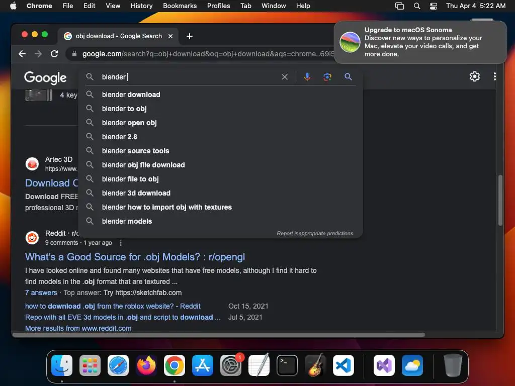Screen dimensions: 515x386
Task: Launch Terminal from the Dock
Action: (x=287, y=365)
